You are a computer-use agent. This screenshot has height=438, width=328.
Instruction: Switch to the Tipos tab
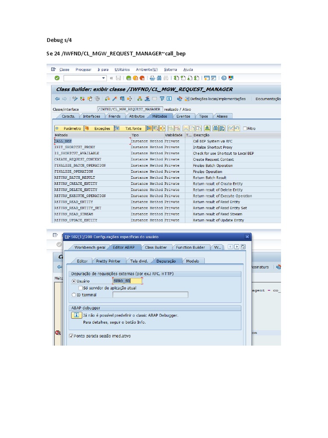(x=203, y=116)
